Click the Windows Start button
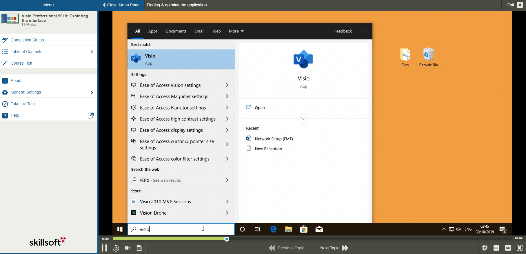This screenshot has height=254, width=526. pyautogui.click(x=120, y=229)
